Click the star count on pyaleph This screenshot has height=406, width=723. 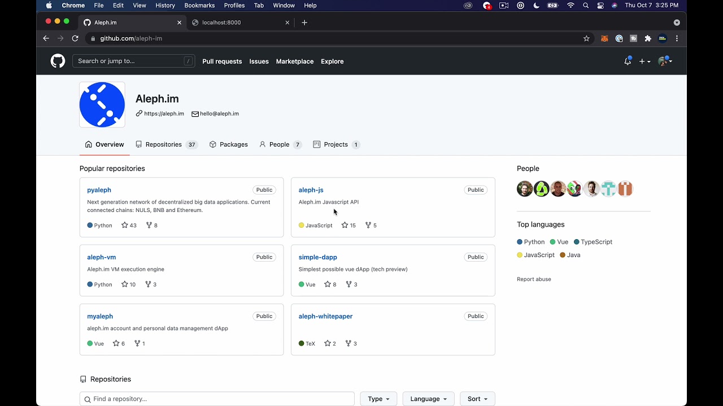[x=129, y=226]
